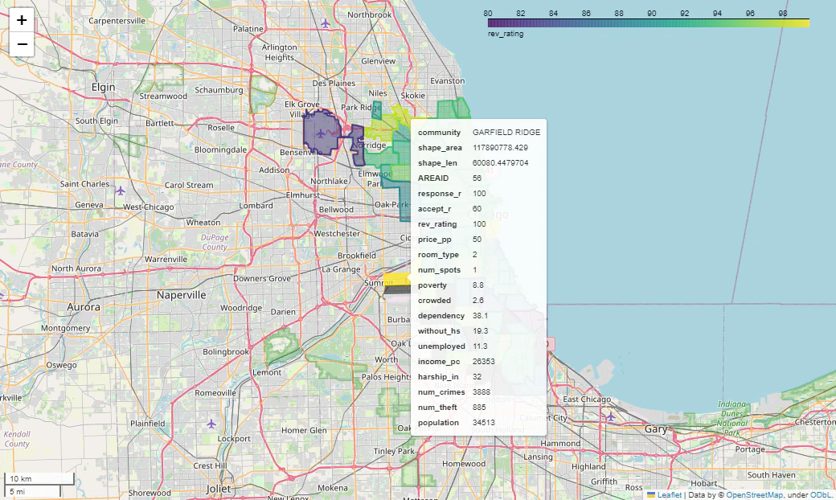Select the green community polygon near Evanston
836x500 pixels.
(453, 109)
